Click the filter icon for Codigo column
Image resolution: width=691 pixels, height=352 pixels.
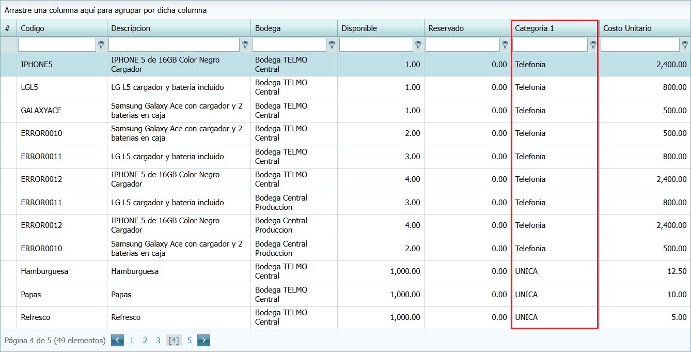point(101,45)
